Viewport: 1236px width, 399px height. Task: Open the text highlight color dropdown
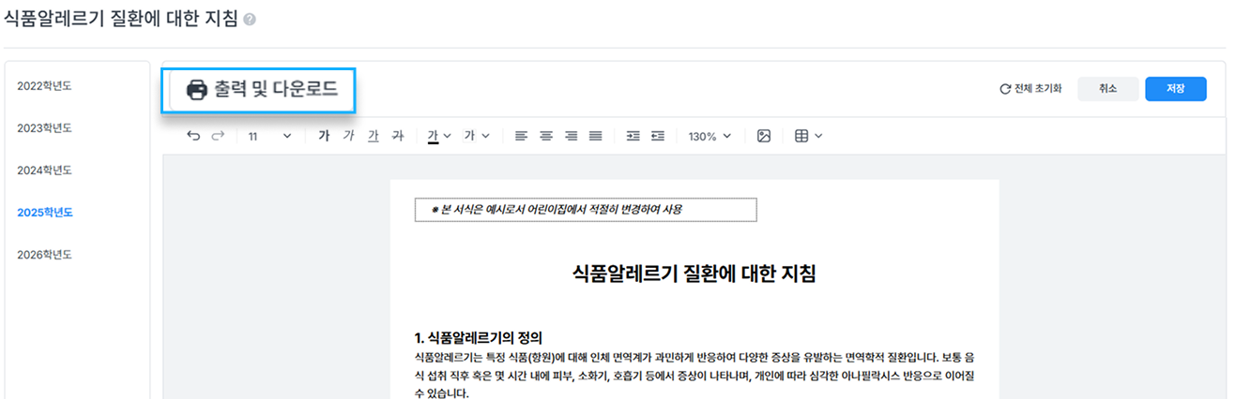(x=477, y=136)
